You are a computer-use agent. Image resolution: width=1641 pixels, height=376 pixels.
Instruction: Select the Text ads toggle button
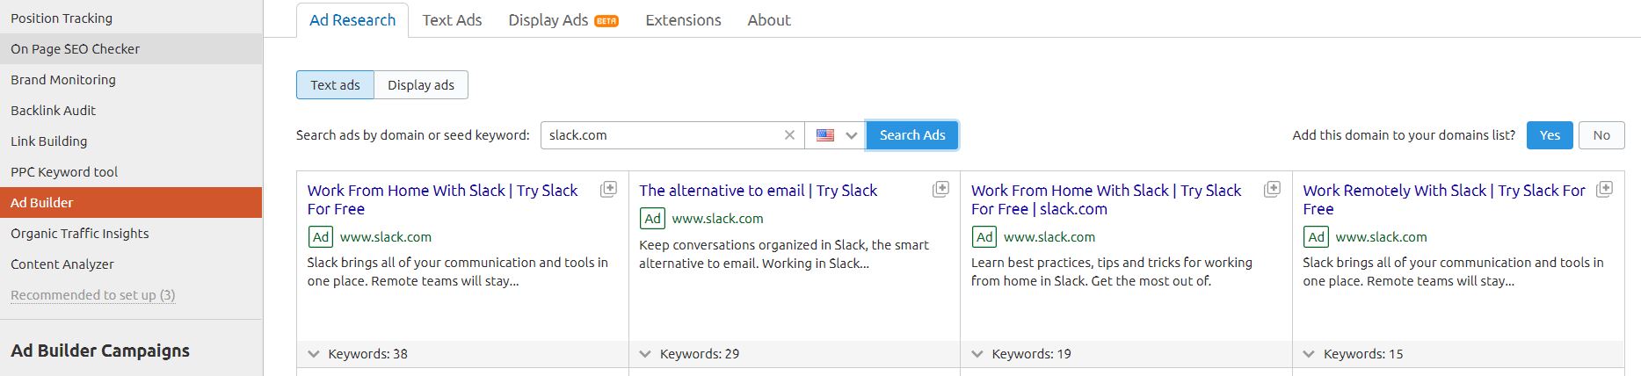pyautogui.click(x=335, y=85)
